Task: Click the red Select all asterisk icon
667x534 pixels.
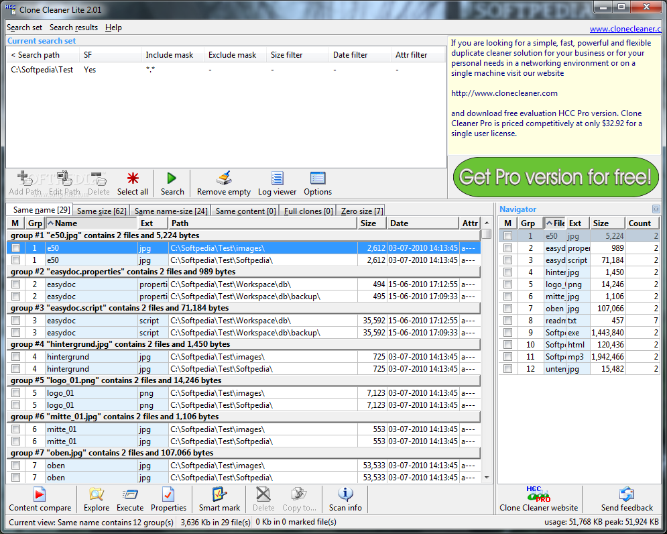Action: [x=133, y=178]
